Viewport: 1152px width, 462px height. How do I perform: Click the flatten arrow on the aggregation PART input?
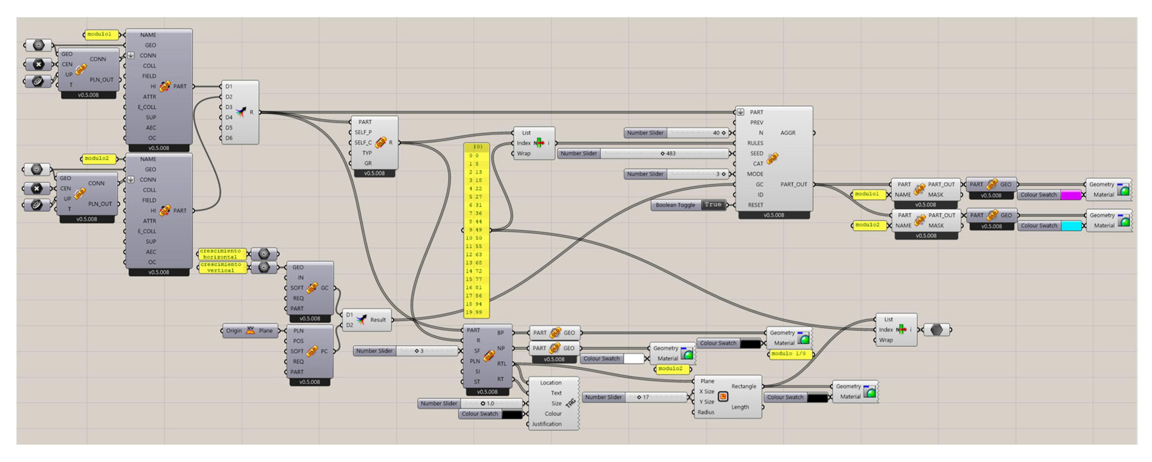(x=741, y=112)
